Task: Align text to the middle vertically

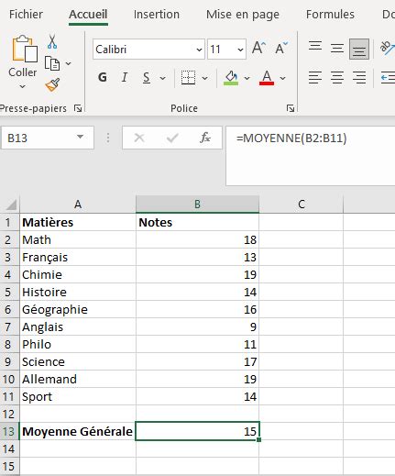Action: (x=337, y=49)
